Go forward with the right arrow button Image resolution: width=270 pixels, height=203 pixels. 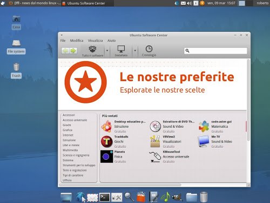73,51
